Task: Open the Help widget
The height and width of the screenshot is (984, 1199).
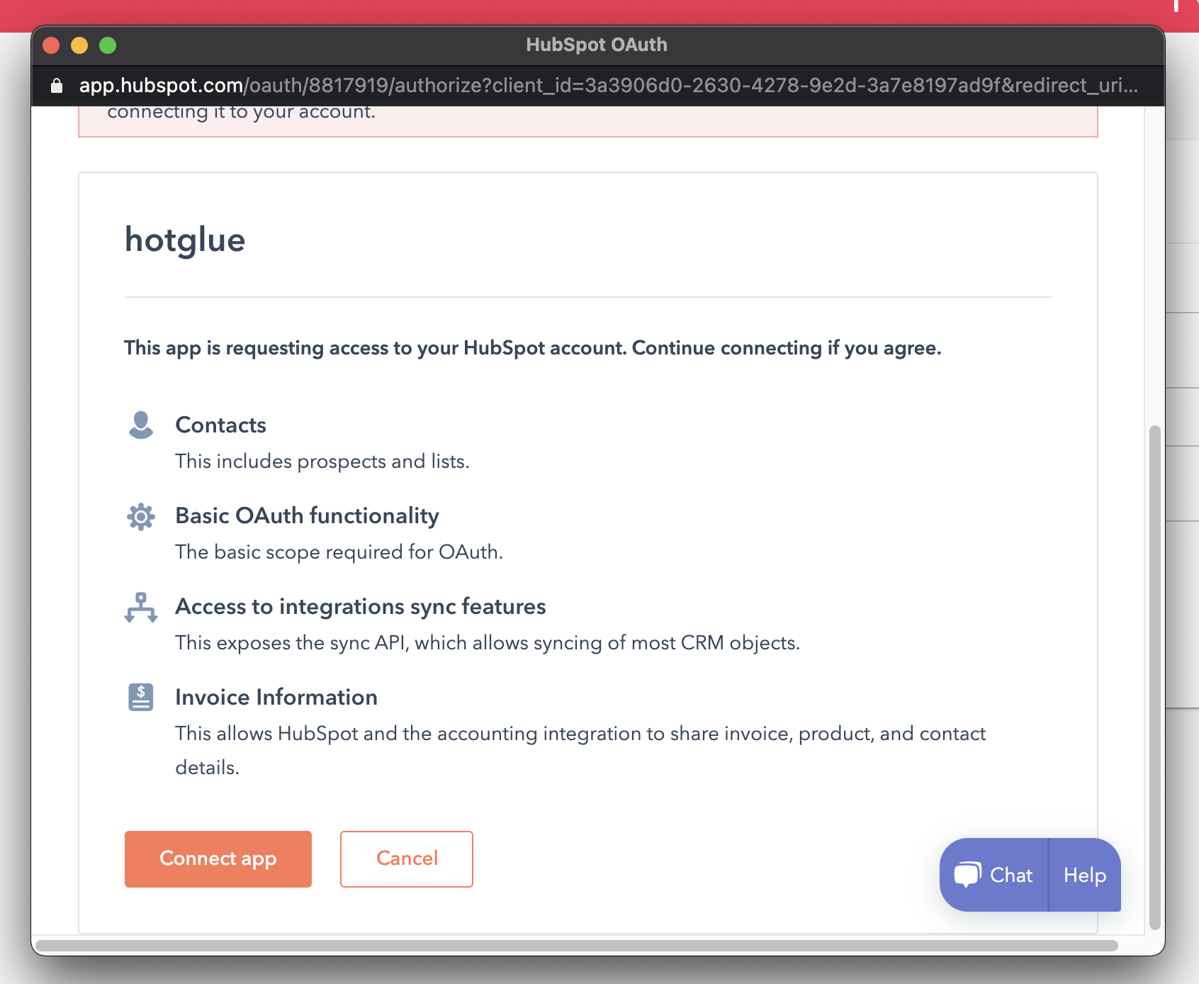Action: click(x=1085, y=875)
